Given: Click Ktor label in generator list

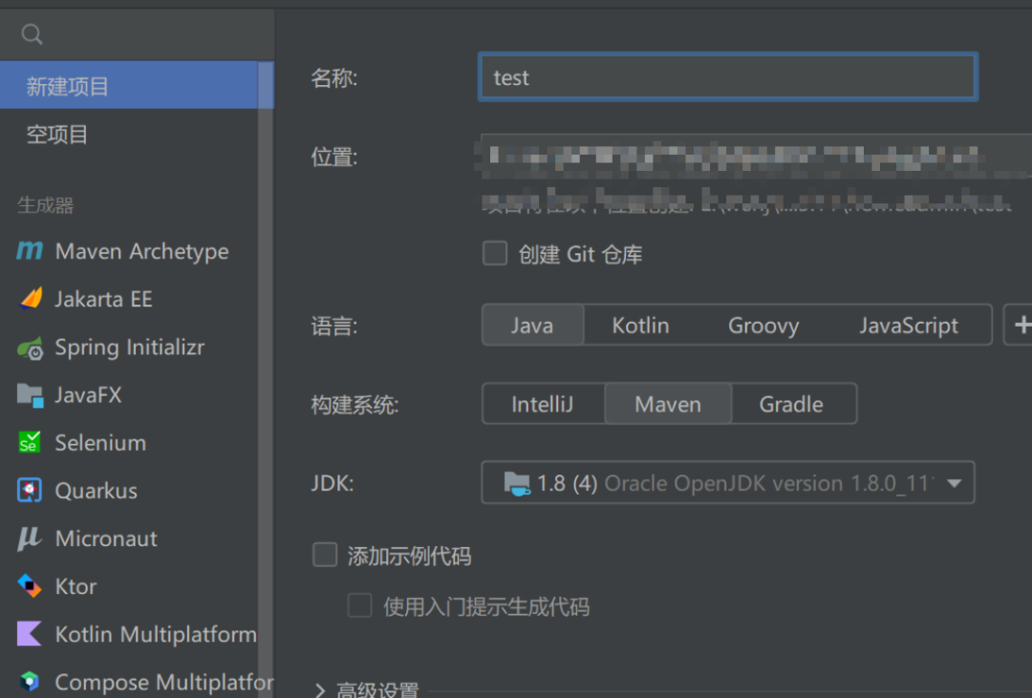Looking at the screenshot, I should (75, 585).
